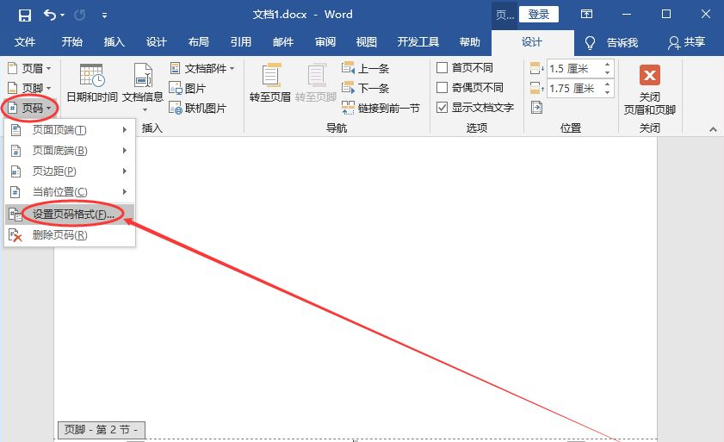Uncheck Show Document Text checkbox
This screenshot has width=724, height=442.
(442, 108)
